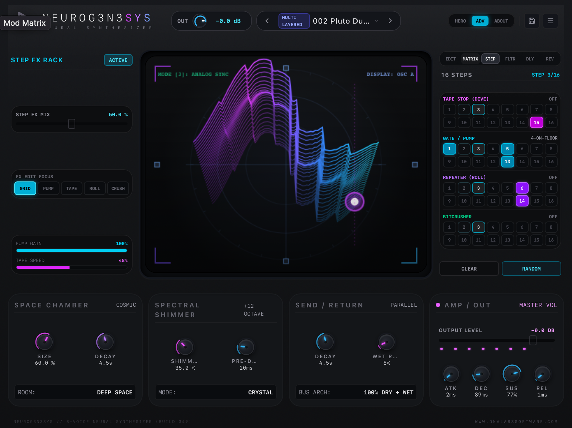
Task: Open the Multi Layered mode selector
Action: click(294, 21)
